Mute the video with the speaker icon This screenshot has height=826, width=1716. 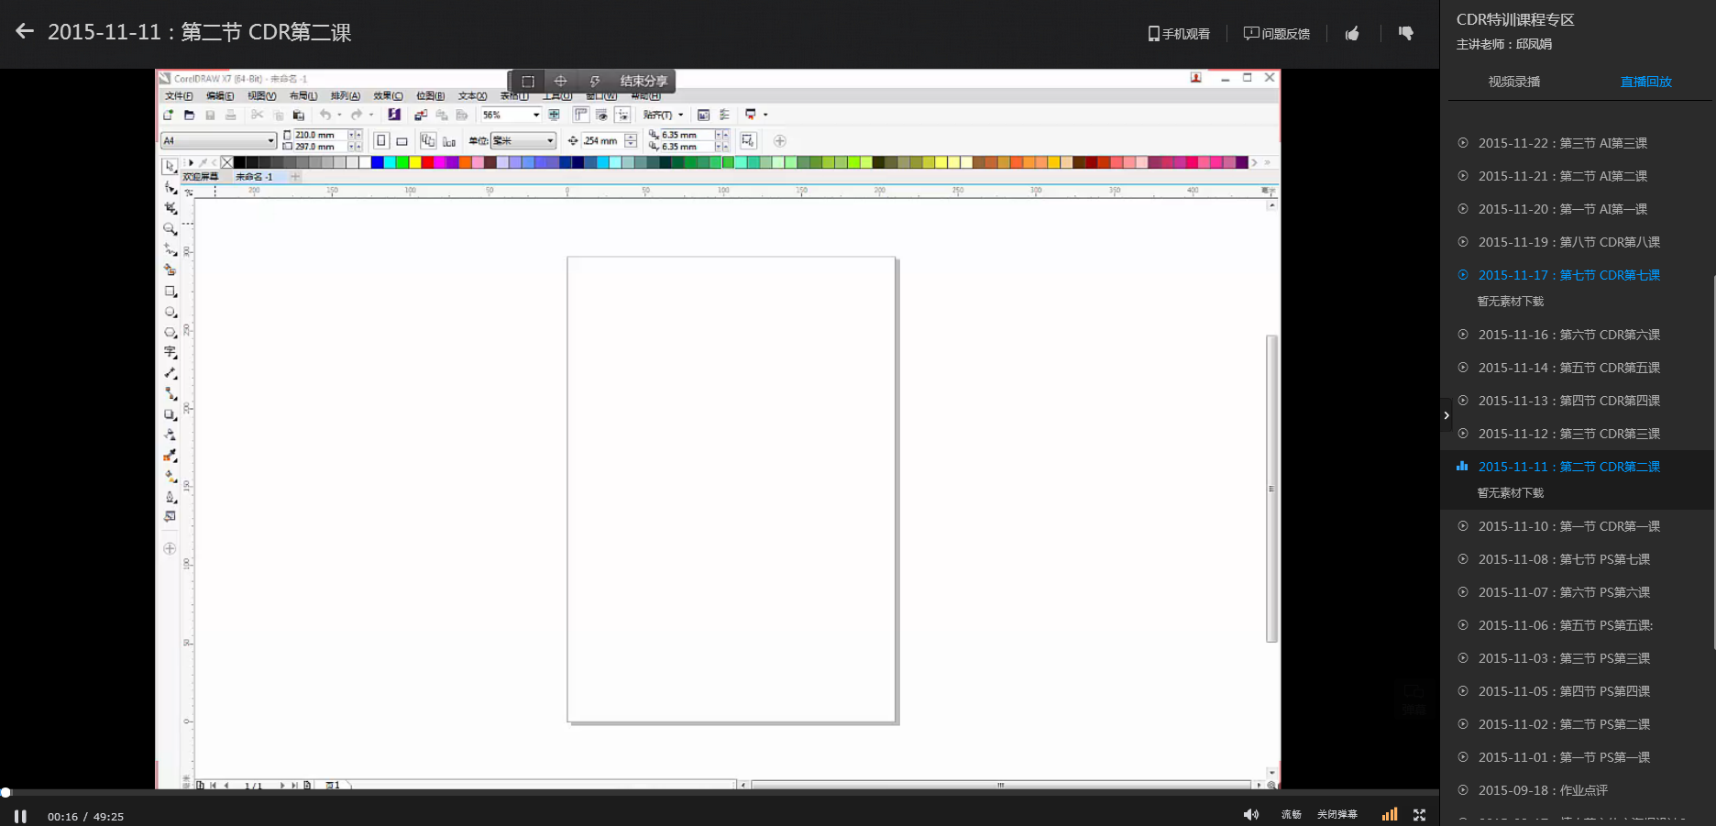click(1250, 815)
